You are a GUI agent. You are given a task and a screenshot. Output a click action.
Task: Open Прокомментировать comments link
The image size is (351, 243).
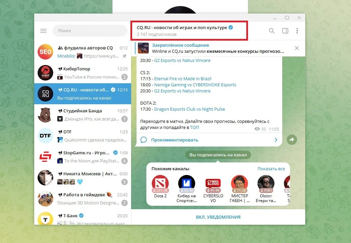click(x=174, y=140)
